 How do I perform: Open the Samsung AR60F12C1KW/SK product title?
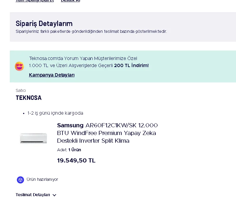tap(107, 133)
